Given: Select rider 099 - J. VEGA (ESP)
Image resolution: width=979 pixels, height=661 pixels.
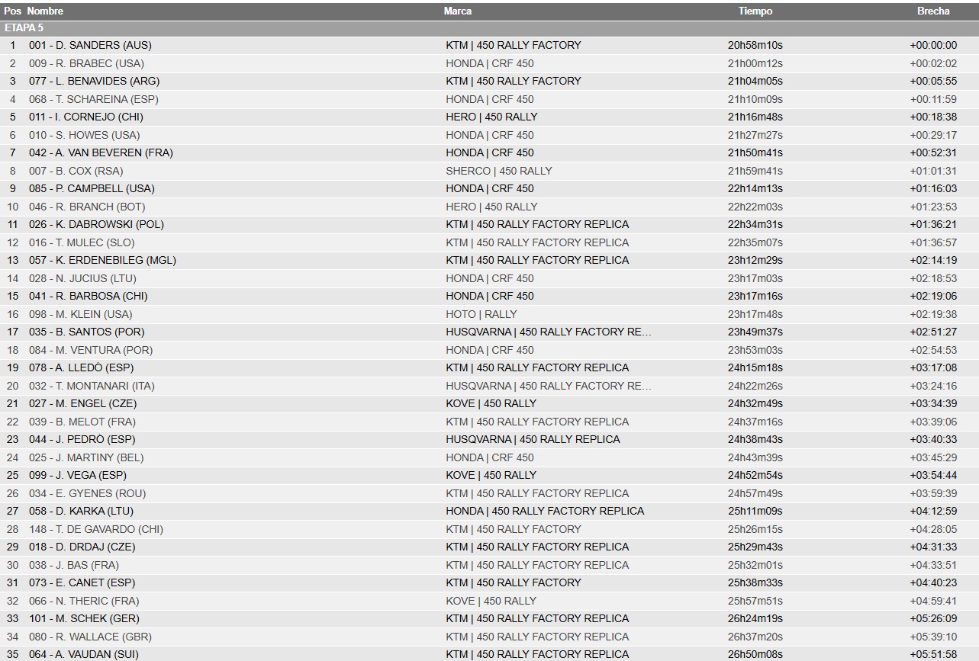Looking at the screenshot, I should pyautogui.click(x=78, y=475).
